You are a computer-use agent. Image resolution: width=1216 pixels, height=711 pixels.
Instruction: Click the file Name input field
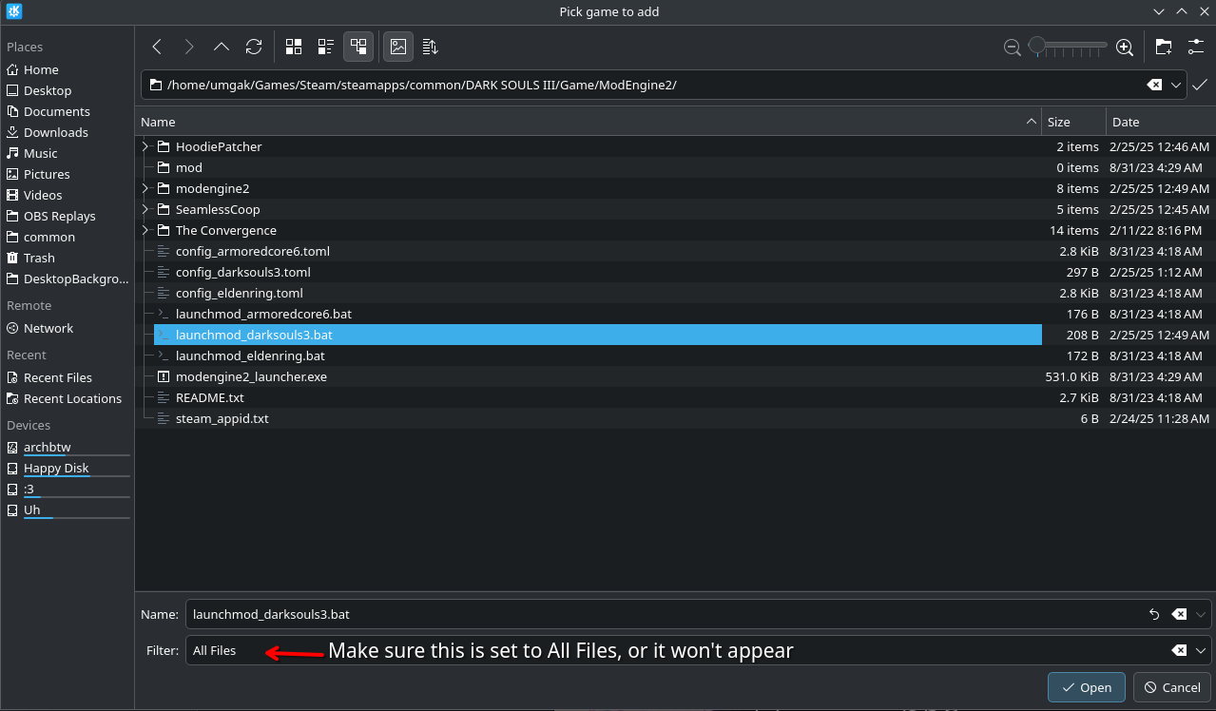[699, 614]
